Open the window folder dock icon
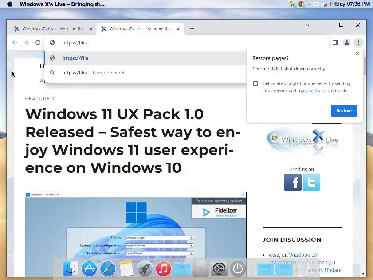 coord(266,269)
